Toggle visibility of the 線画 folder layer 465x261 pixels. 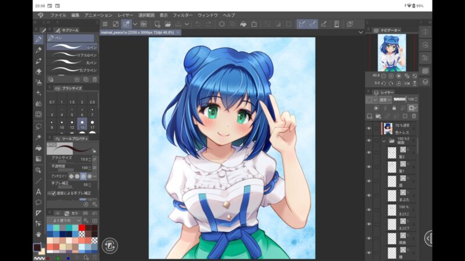[369, 141]
